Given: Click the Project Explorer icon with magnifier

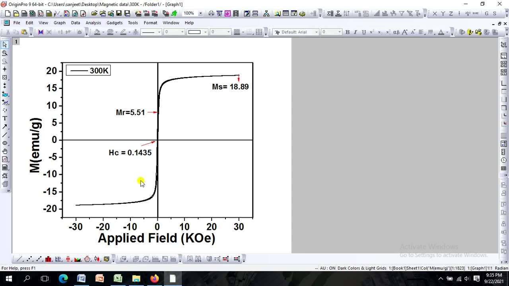Looking at the screenshot, I should pyautogui.click(x=278, y=14).
